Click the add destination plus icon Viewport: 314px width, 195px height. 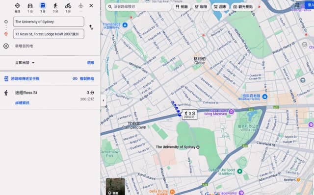6,46
